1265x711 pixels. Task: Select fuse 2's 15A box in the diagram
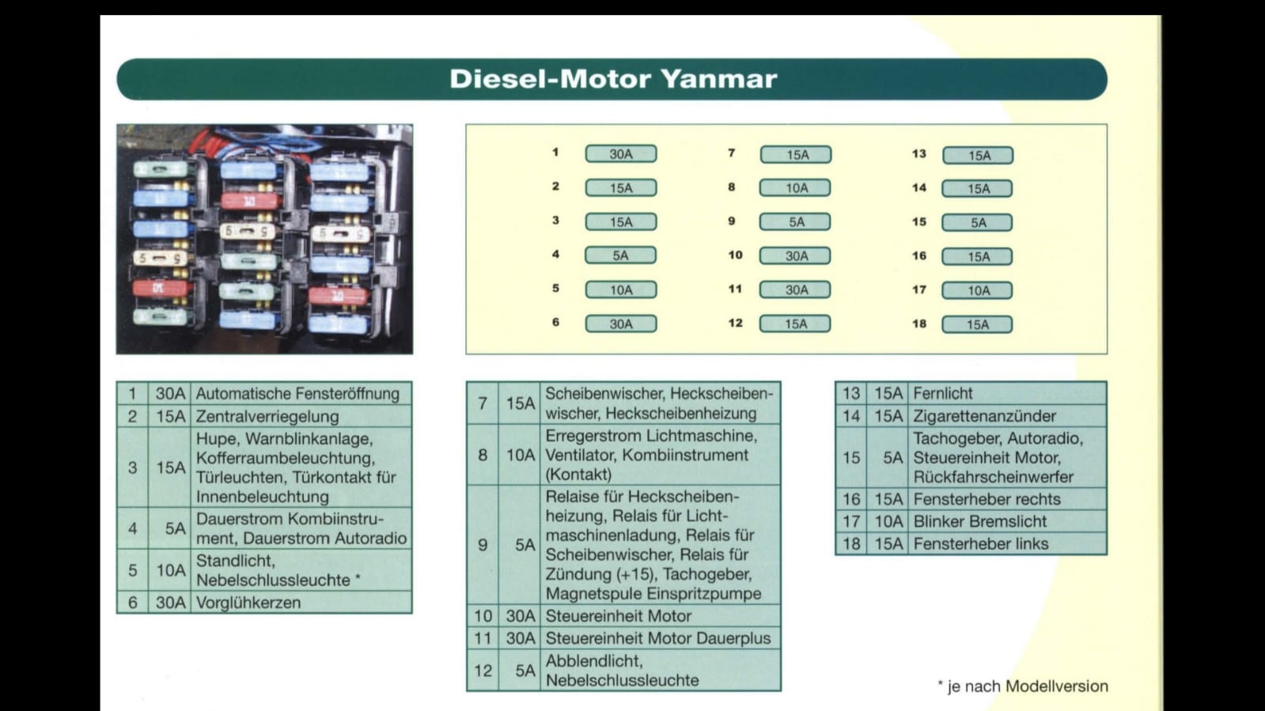coord(621,188)
